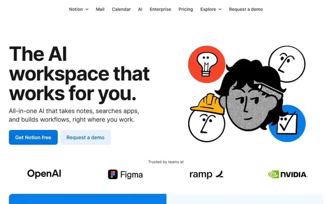Click the NVIDIA eye logo
The width and height of the screenshot is (326, 204).
click(x=273, y=174)
